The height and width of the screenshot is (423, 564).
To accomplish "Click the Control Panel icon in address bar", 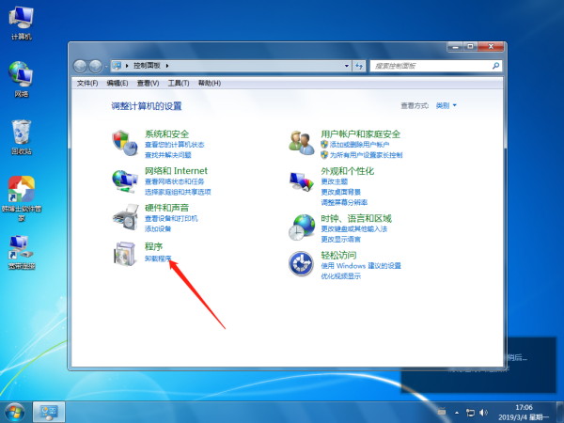I will pyautogui.click(x=117, y=66).
